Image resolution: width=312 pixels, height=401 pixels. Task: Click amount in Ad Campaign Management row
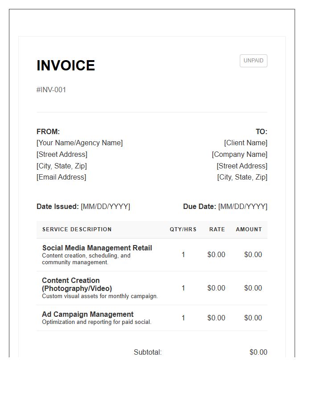(x=253, y=318)
